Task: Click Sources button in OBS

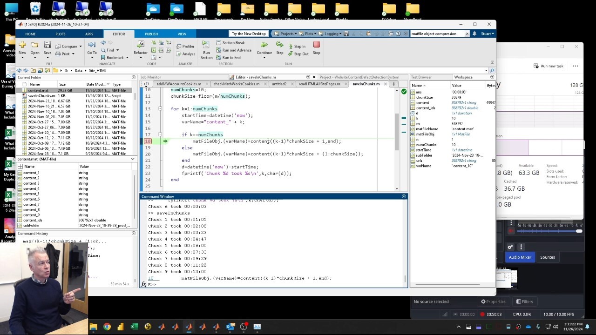Action: tap(547, 257)
